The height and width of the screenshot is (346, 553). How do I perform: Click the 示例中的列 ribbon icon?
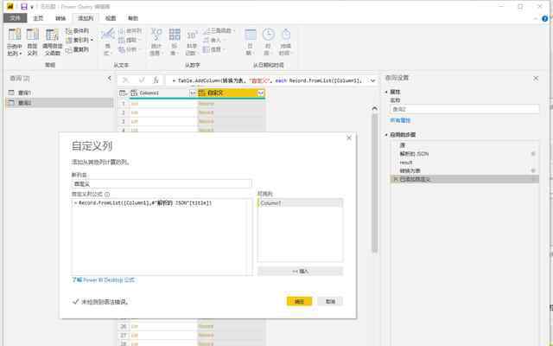tap(14, 42)
